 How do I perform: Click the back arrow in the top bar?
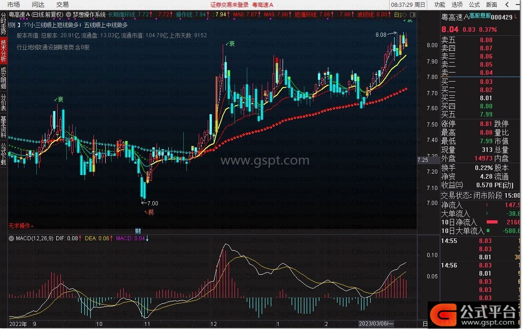point(507,5)
